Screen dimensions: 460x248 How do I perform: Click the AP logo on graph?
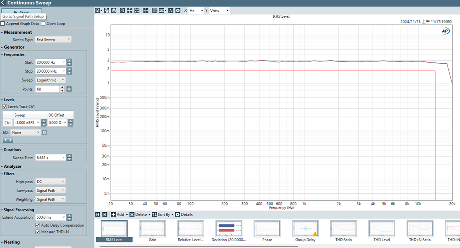coord(445,31)
